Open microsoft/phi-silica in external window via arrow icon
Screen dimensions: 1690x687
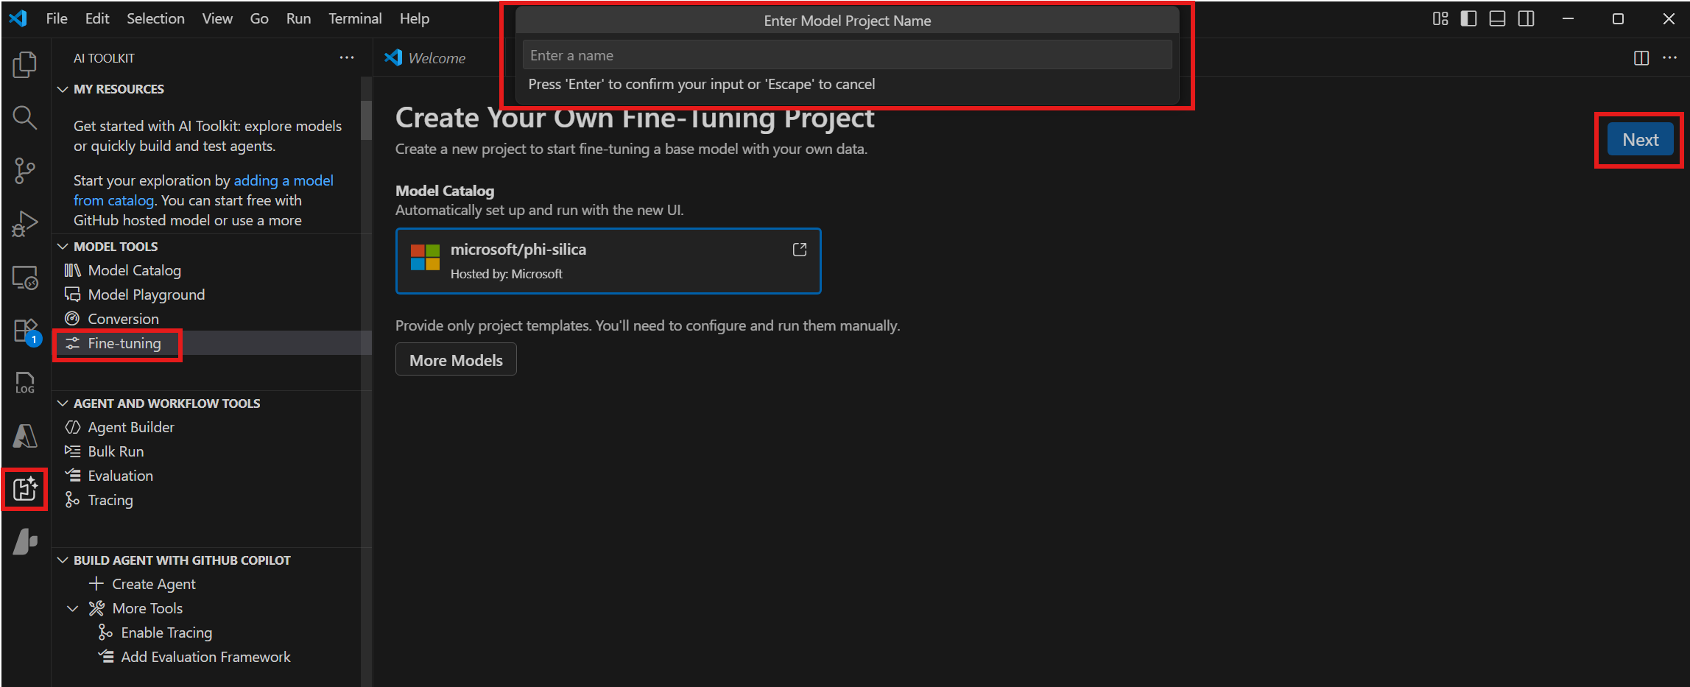click(x=800, y=250)
